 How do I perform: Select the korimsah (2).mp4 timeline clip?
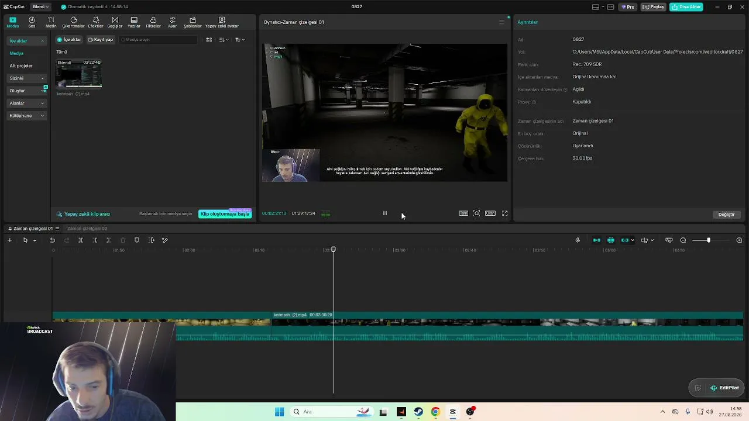pos(507,326)
